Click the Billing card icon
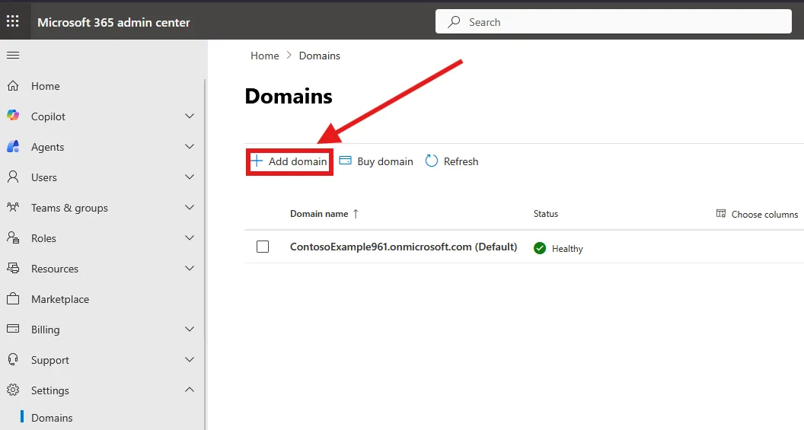Screen dimensions: 804x430 [x=13, y=329]
